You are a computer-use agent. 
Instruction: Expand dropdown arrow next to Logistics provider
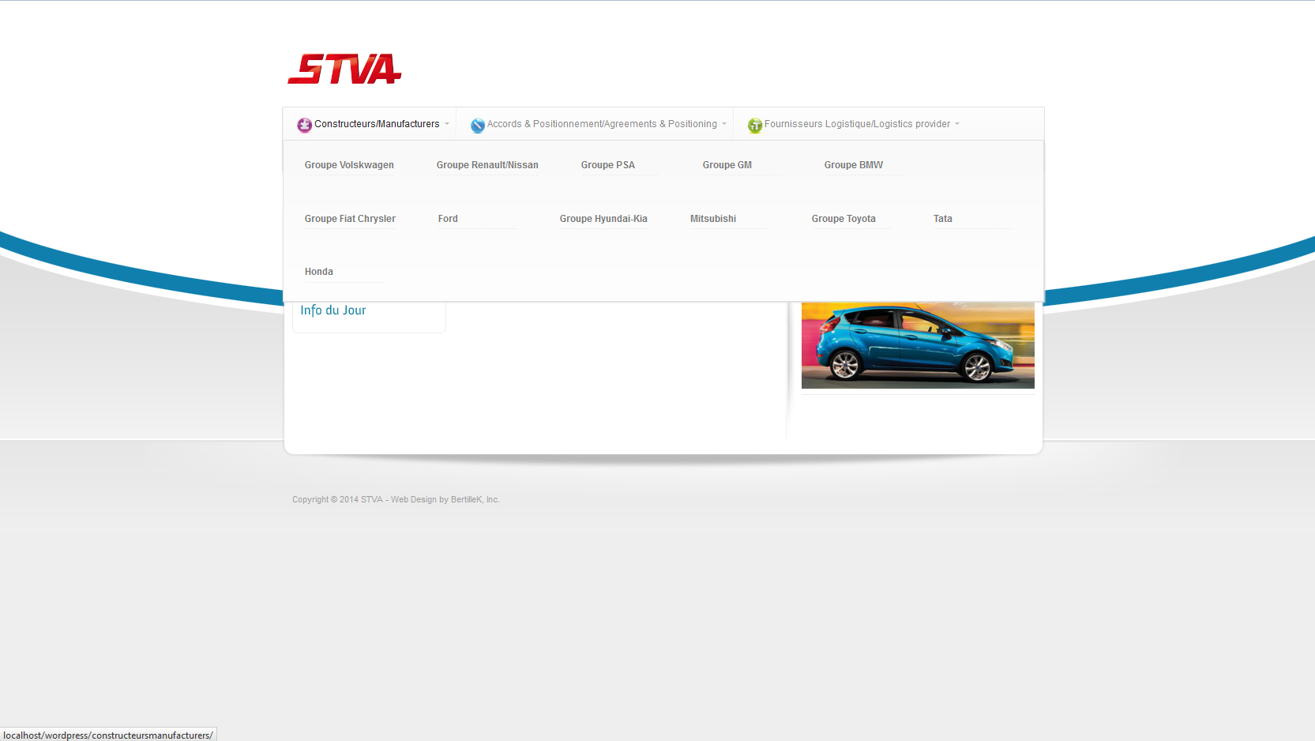957,124
